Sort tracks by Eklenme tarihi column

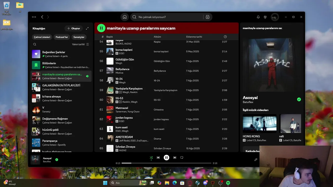click(x=194, y=37)
